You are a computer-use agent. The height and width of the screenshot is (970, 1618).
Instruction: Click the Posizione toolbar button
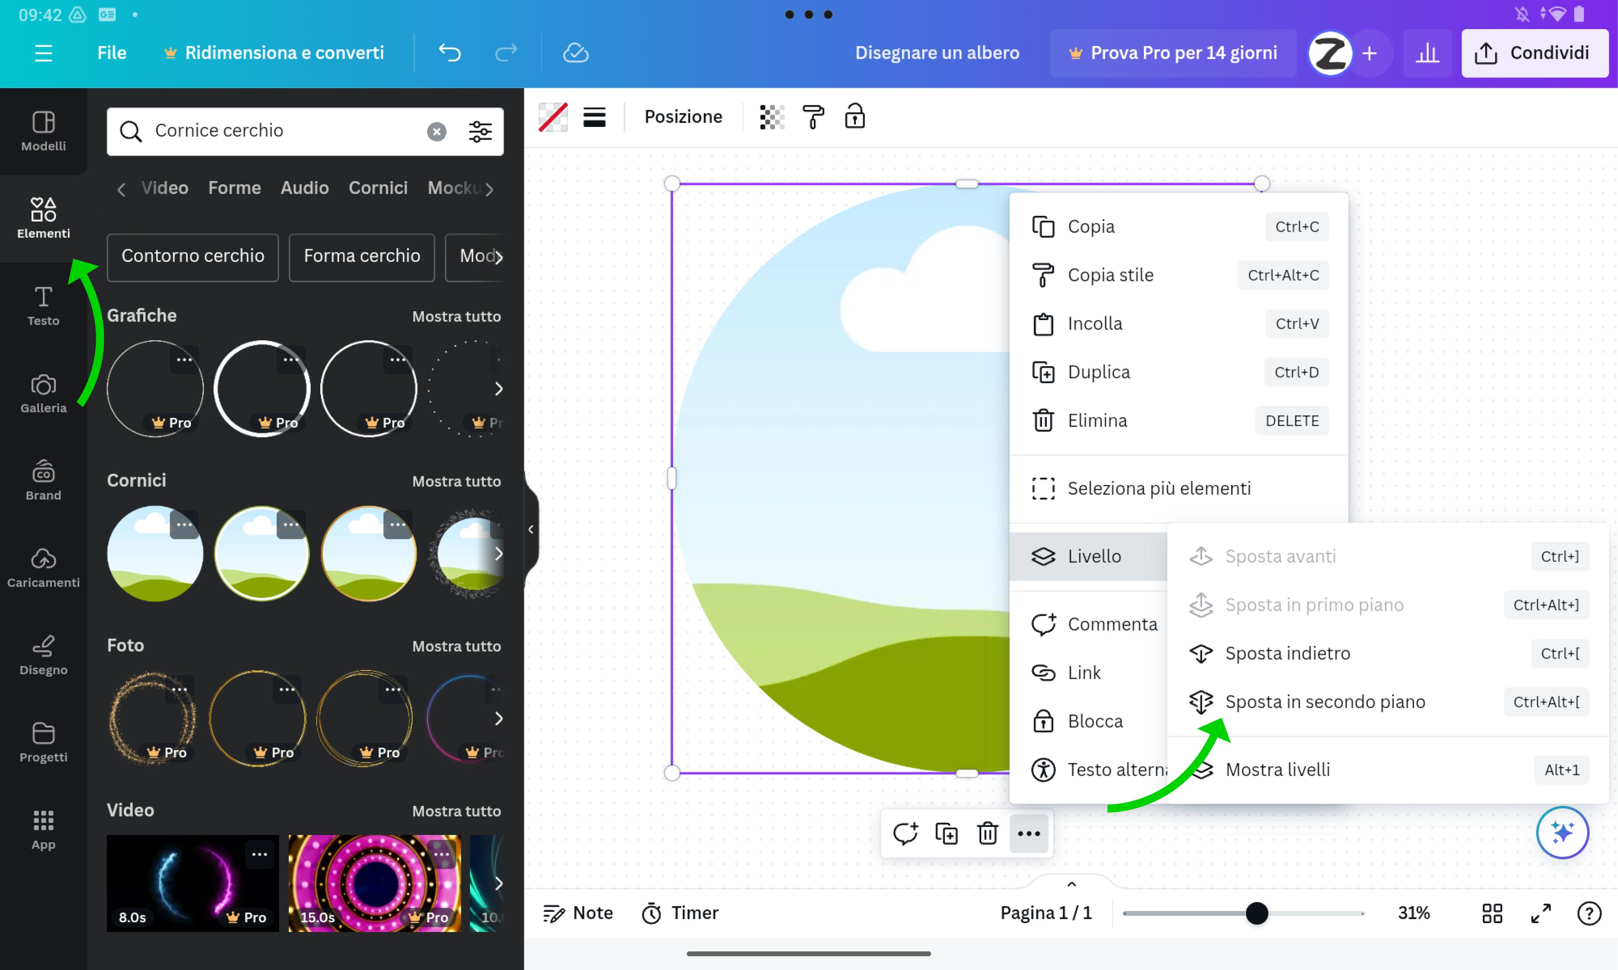coord(683,117)
